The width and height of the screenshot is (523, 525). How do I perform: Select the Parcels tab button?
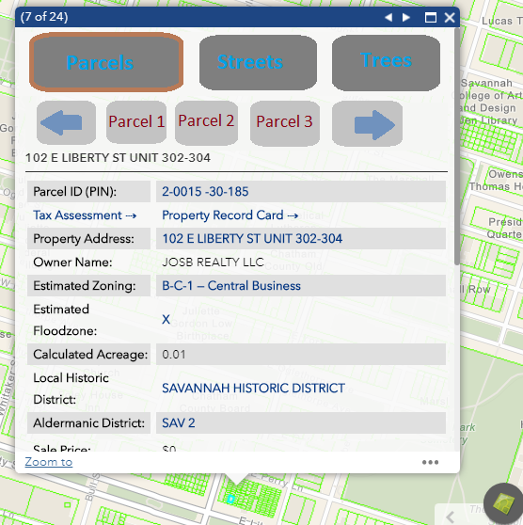(x=106, y=62)
